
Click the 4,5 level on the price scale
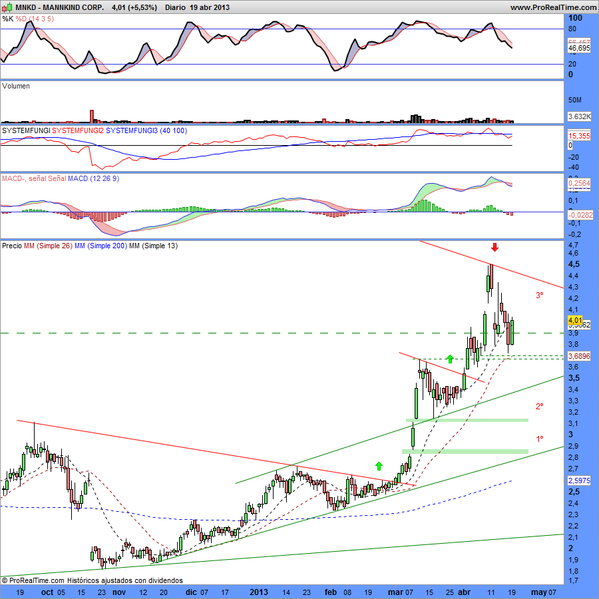coord(574,264)
